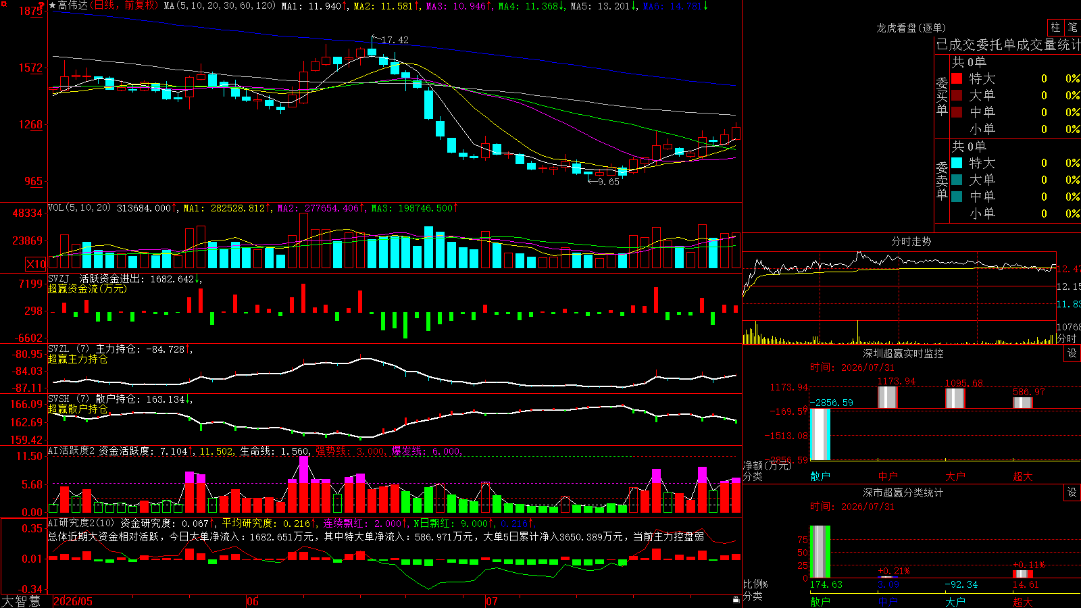This screenshot has height=608, width=1081.
Task: Click the teal 大单 swatch under 委卖单
Action: click(957, 180)
